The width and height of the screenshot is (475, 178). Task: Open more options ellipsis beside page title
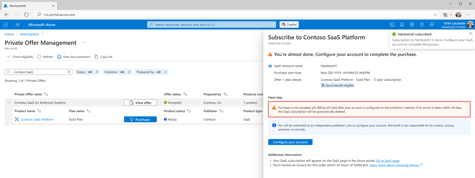pyautogui.click(x=84, y=42)
